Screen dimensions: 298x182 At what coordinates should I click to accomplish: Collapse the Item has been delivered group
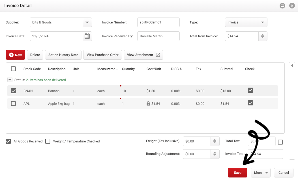pos(10,80)
